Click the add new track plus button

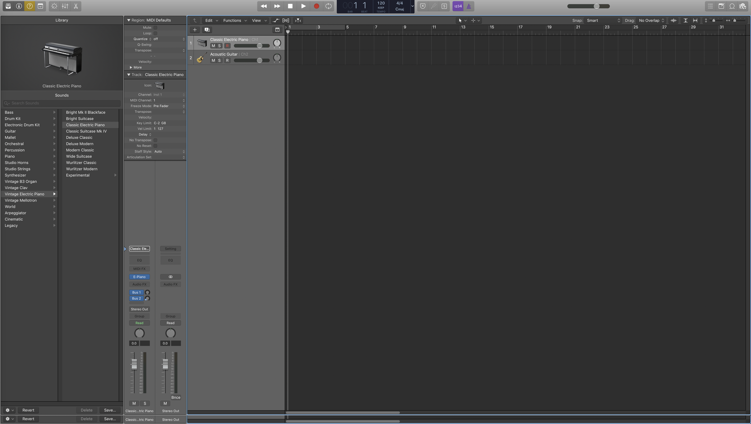tap(195, 30)
